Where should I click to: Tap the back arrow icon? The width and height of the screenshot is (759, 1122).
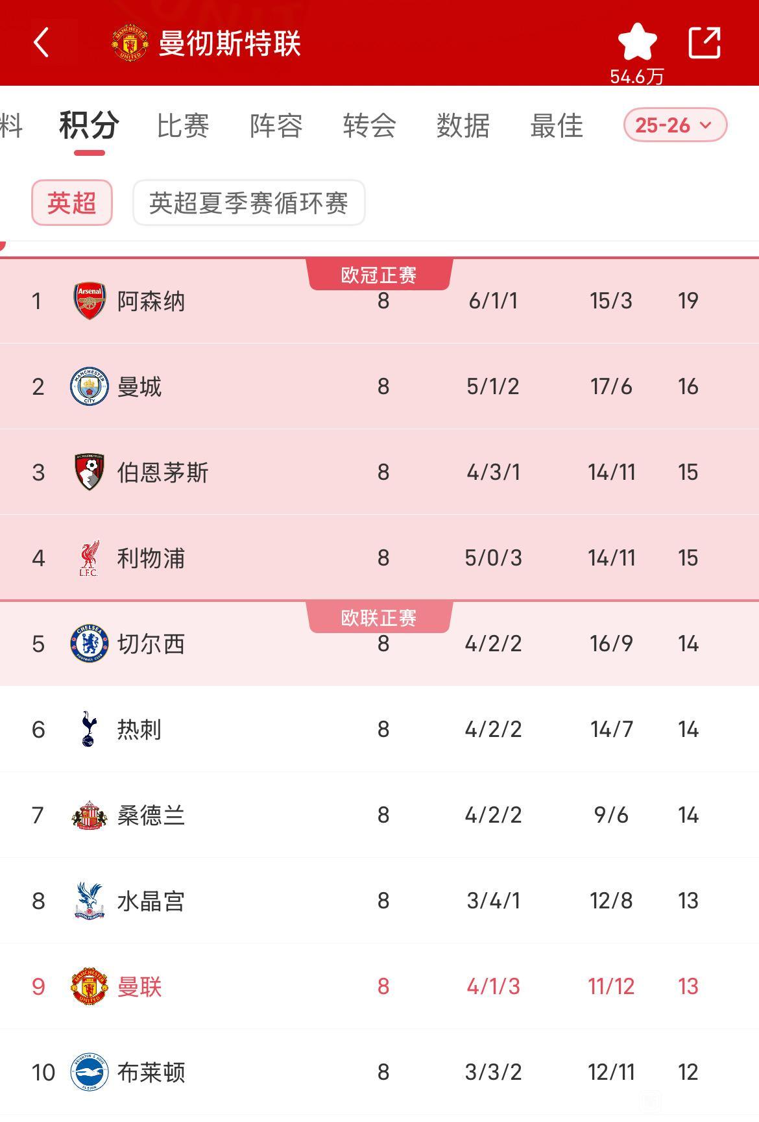tap(41, 43)
